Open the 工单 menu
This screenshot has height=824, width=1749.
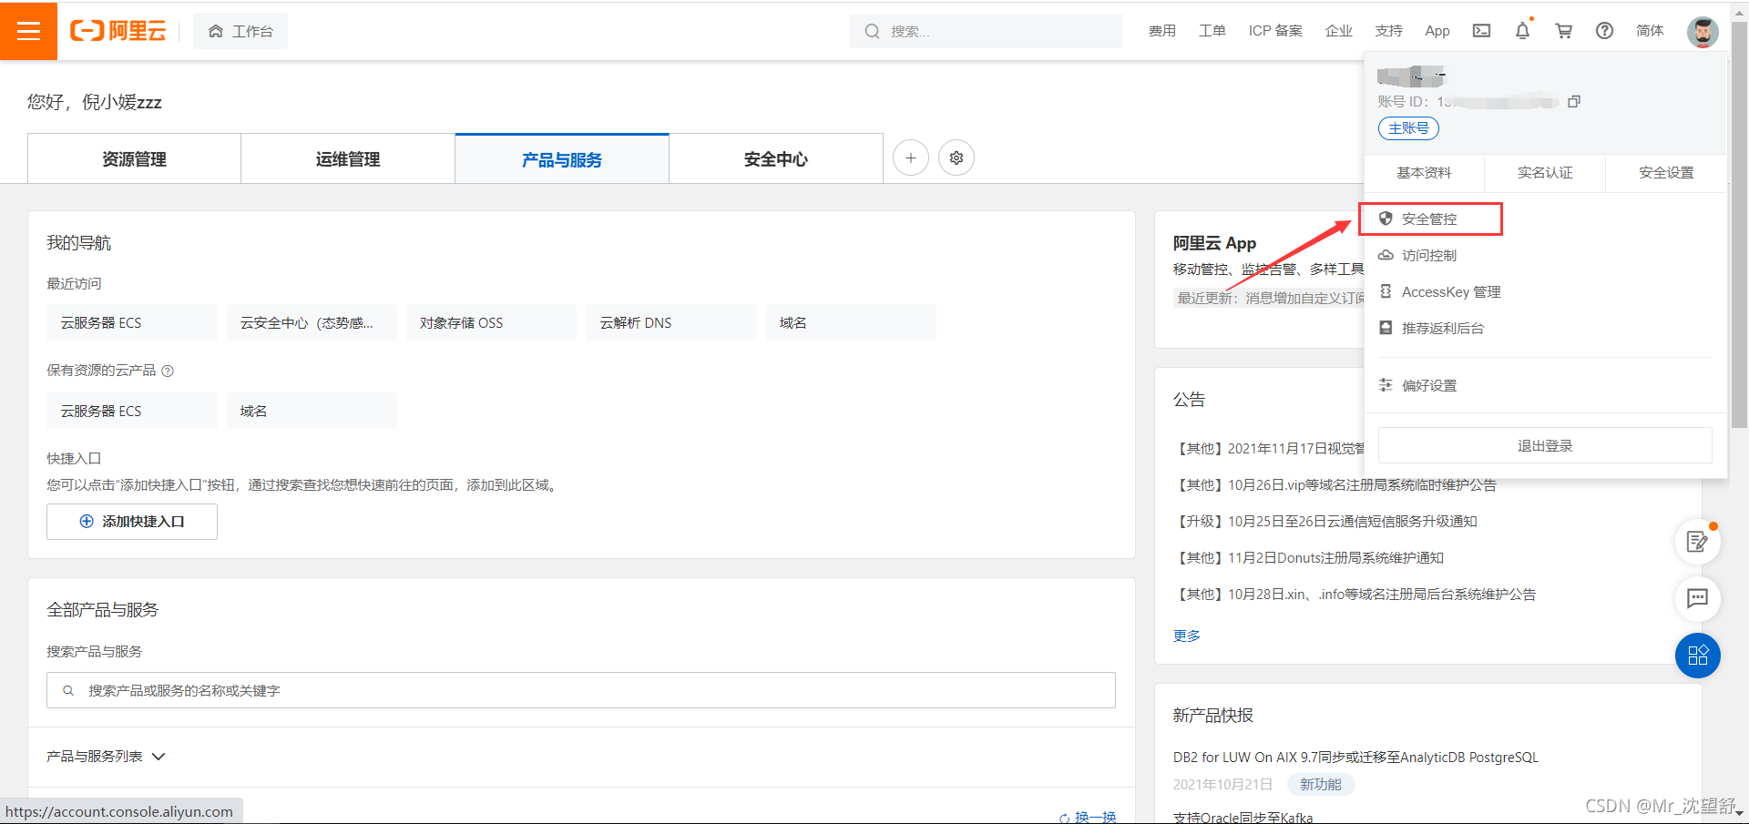coord(1212,31)
